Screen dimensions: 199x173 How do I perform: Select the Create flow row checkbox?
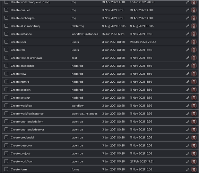click(6, 74)
